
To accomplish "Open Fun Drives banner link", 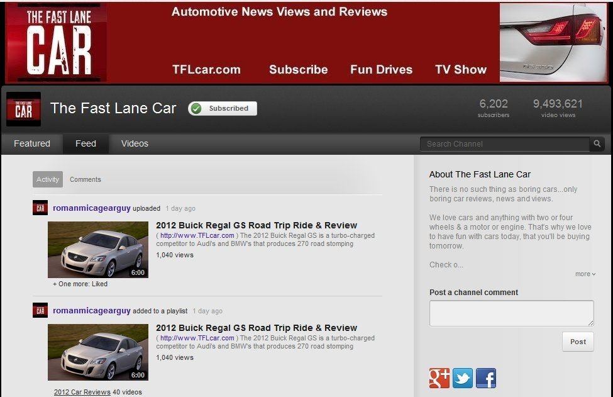I will point(381,70).
